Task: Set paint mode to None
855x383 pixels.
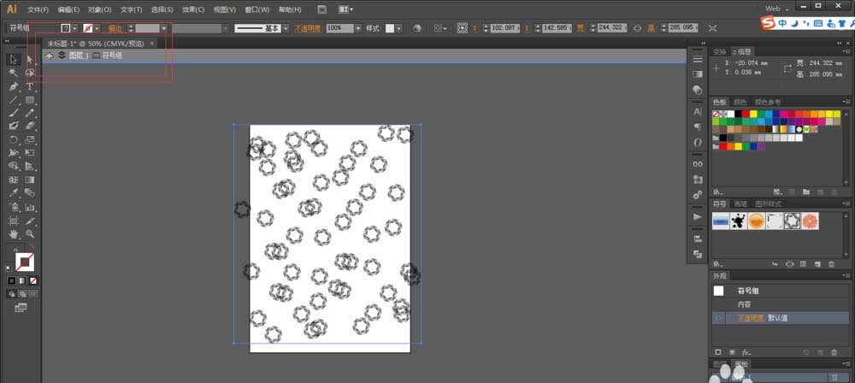Action: [x=33, y=280]
